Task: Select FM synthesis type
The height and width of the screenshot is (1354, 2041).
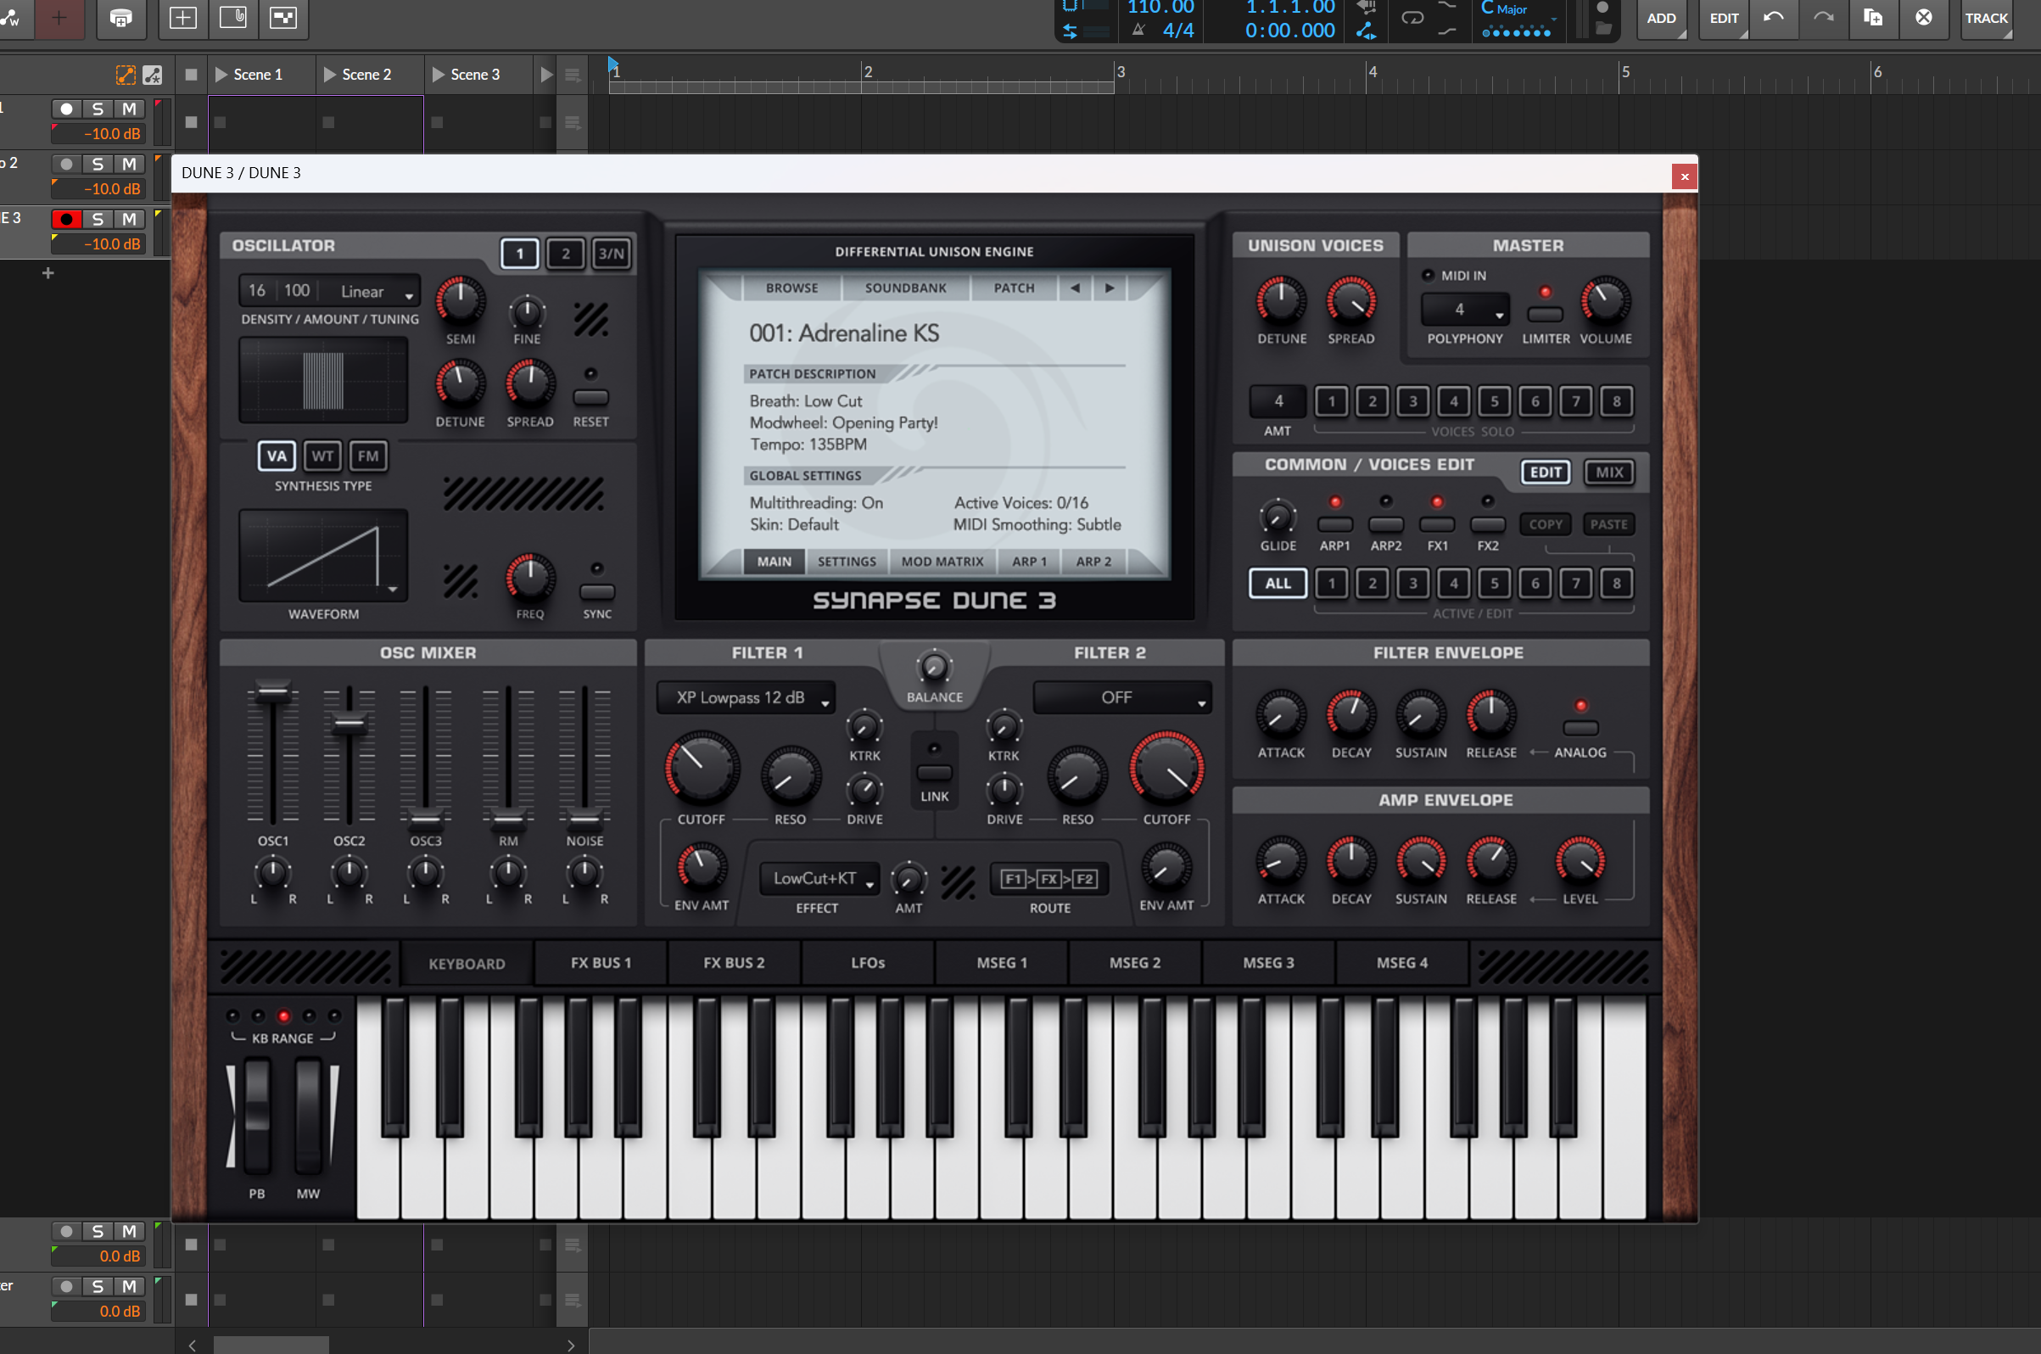Action: pyautogui.click(x=368, y=456)
